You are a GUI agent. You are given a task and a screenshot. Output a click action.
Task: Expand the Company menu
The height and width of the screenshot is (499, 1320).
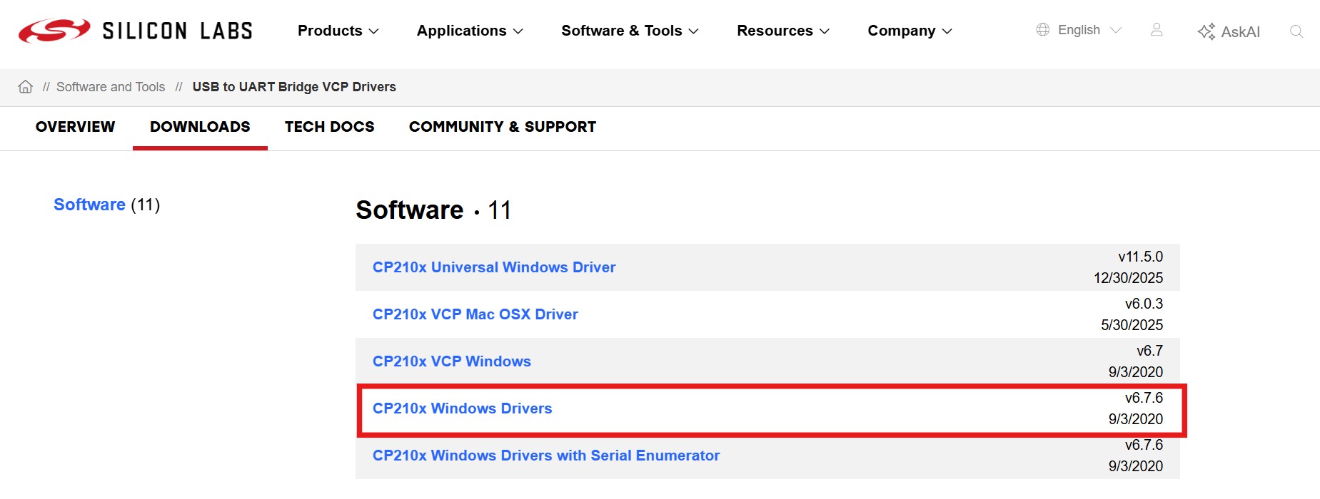[x=910, y=31]
